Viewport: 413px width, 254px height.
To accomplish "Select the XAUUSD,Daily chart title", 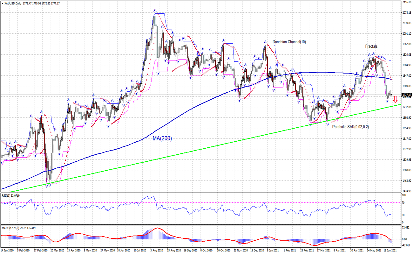I will 13,3.
